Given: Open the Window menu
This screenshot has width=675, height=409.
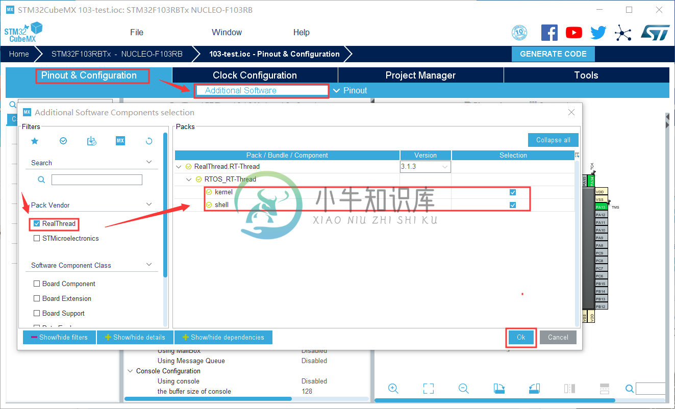Looking at the screenshot, I should coord(227,32).
